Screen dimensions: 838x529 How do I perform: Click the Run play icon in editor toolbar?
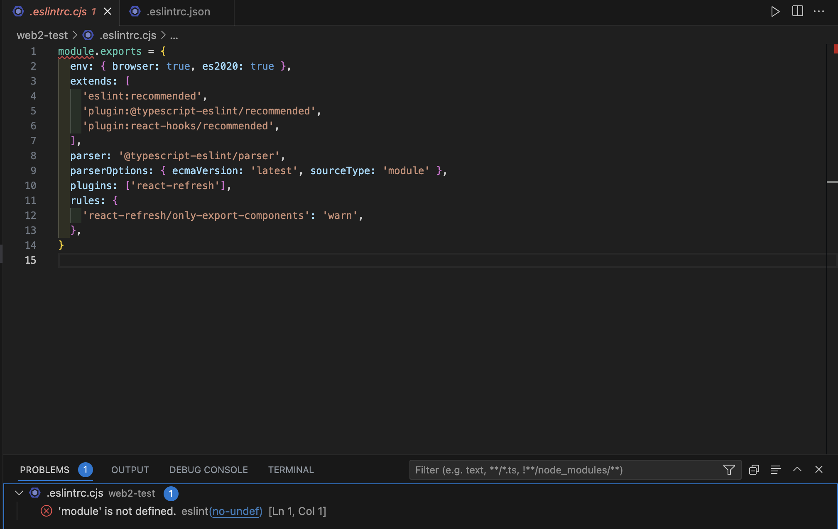click(x=775, y=12)
